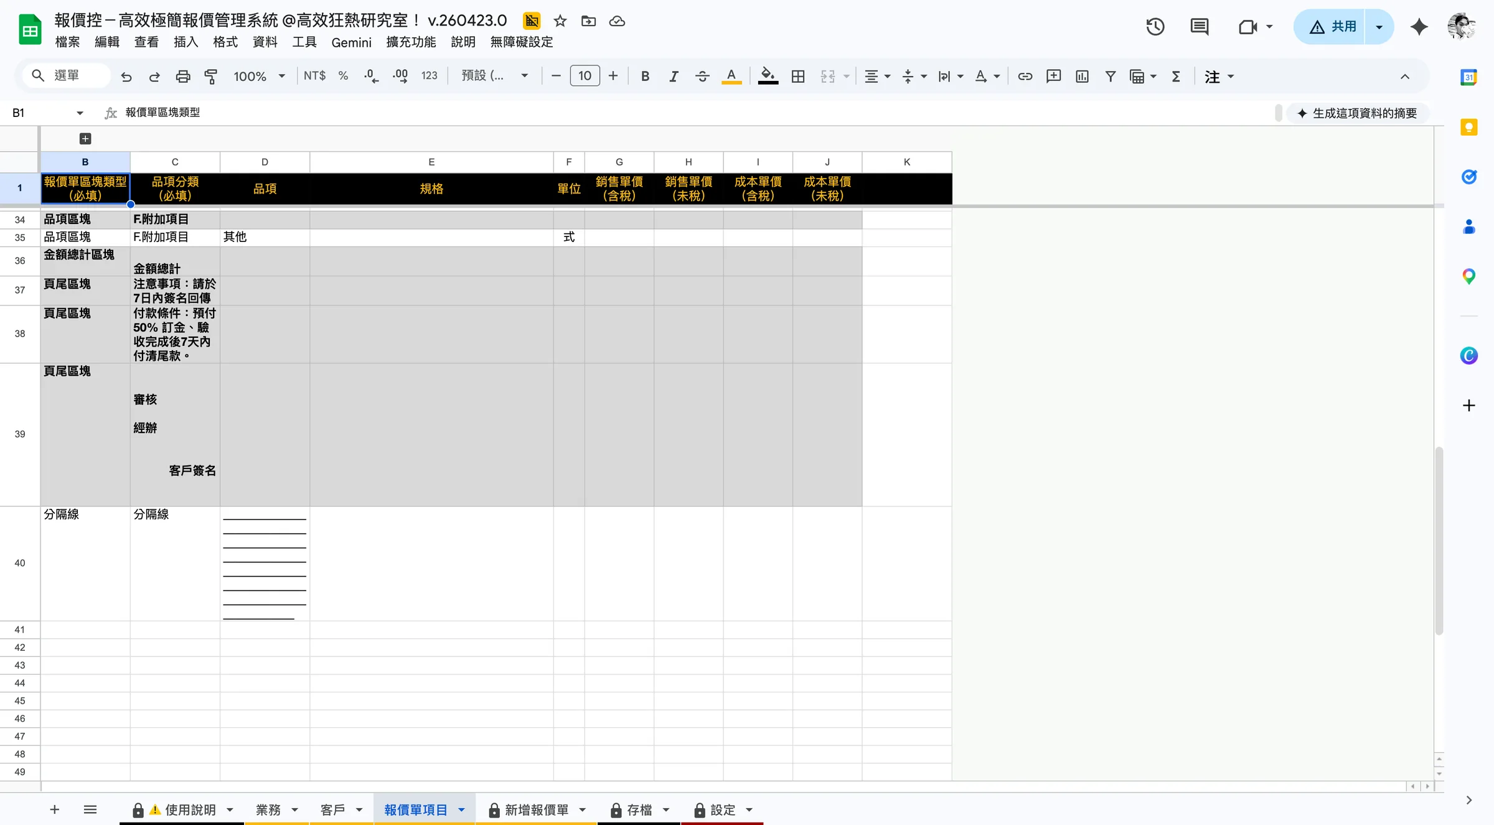Open the all sheets list button
1494x825 pixels.
90,809
